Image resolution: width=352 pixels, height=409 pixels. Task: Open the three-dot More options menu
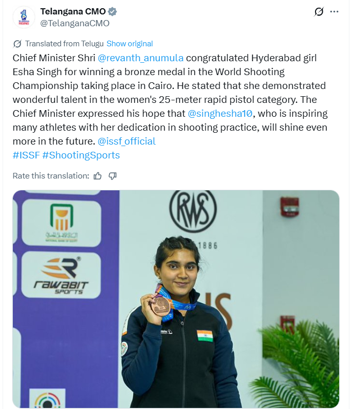[x=335, y=12]
